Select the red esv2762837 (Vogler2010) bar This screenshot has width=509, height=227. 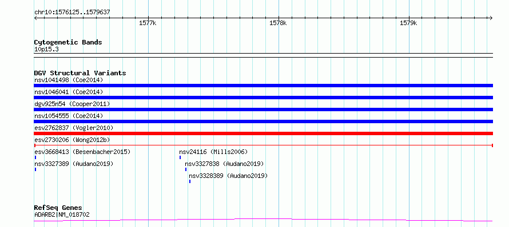click(263, 133)
